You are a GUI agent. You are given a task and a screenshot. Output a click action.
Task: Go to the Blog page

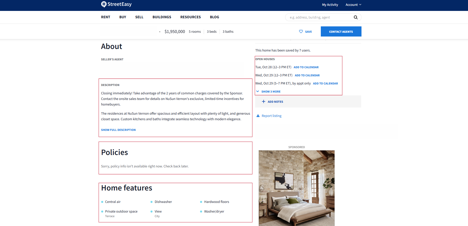(214, 17)
